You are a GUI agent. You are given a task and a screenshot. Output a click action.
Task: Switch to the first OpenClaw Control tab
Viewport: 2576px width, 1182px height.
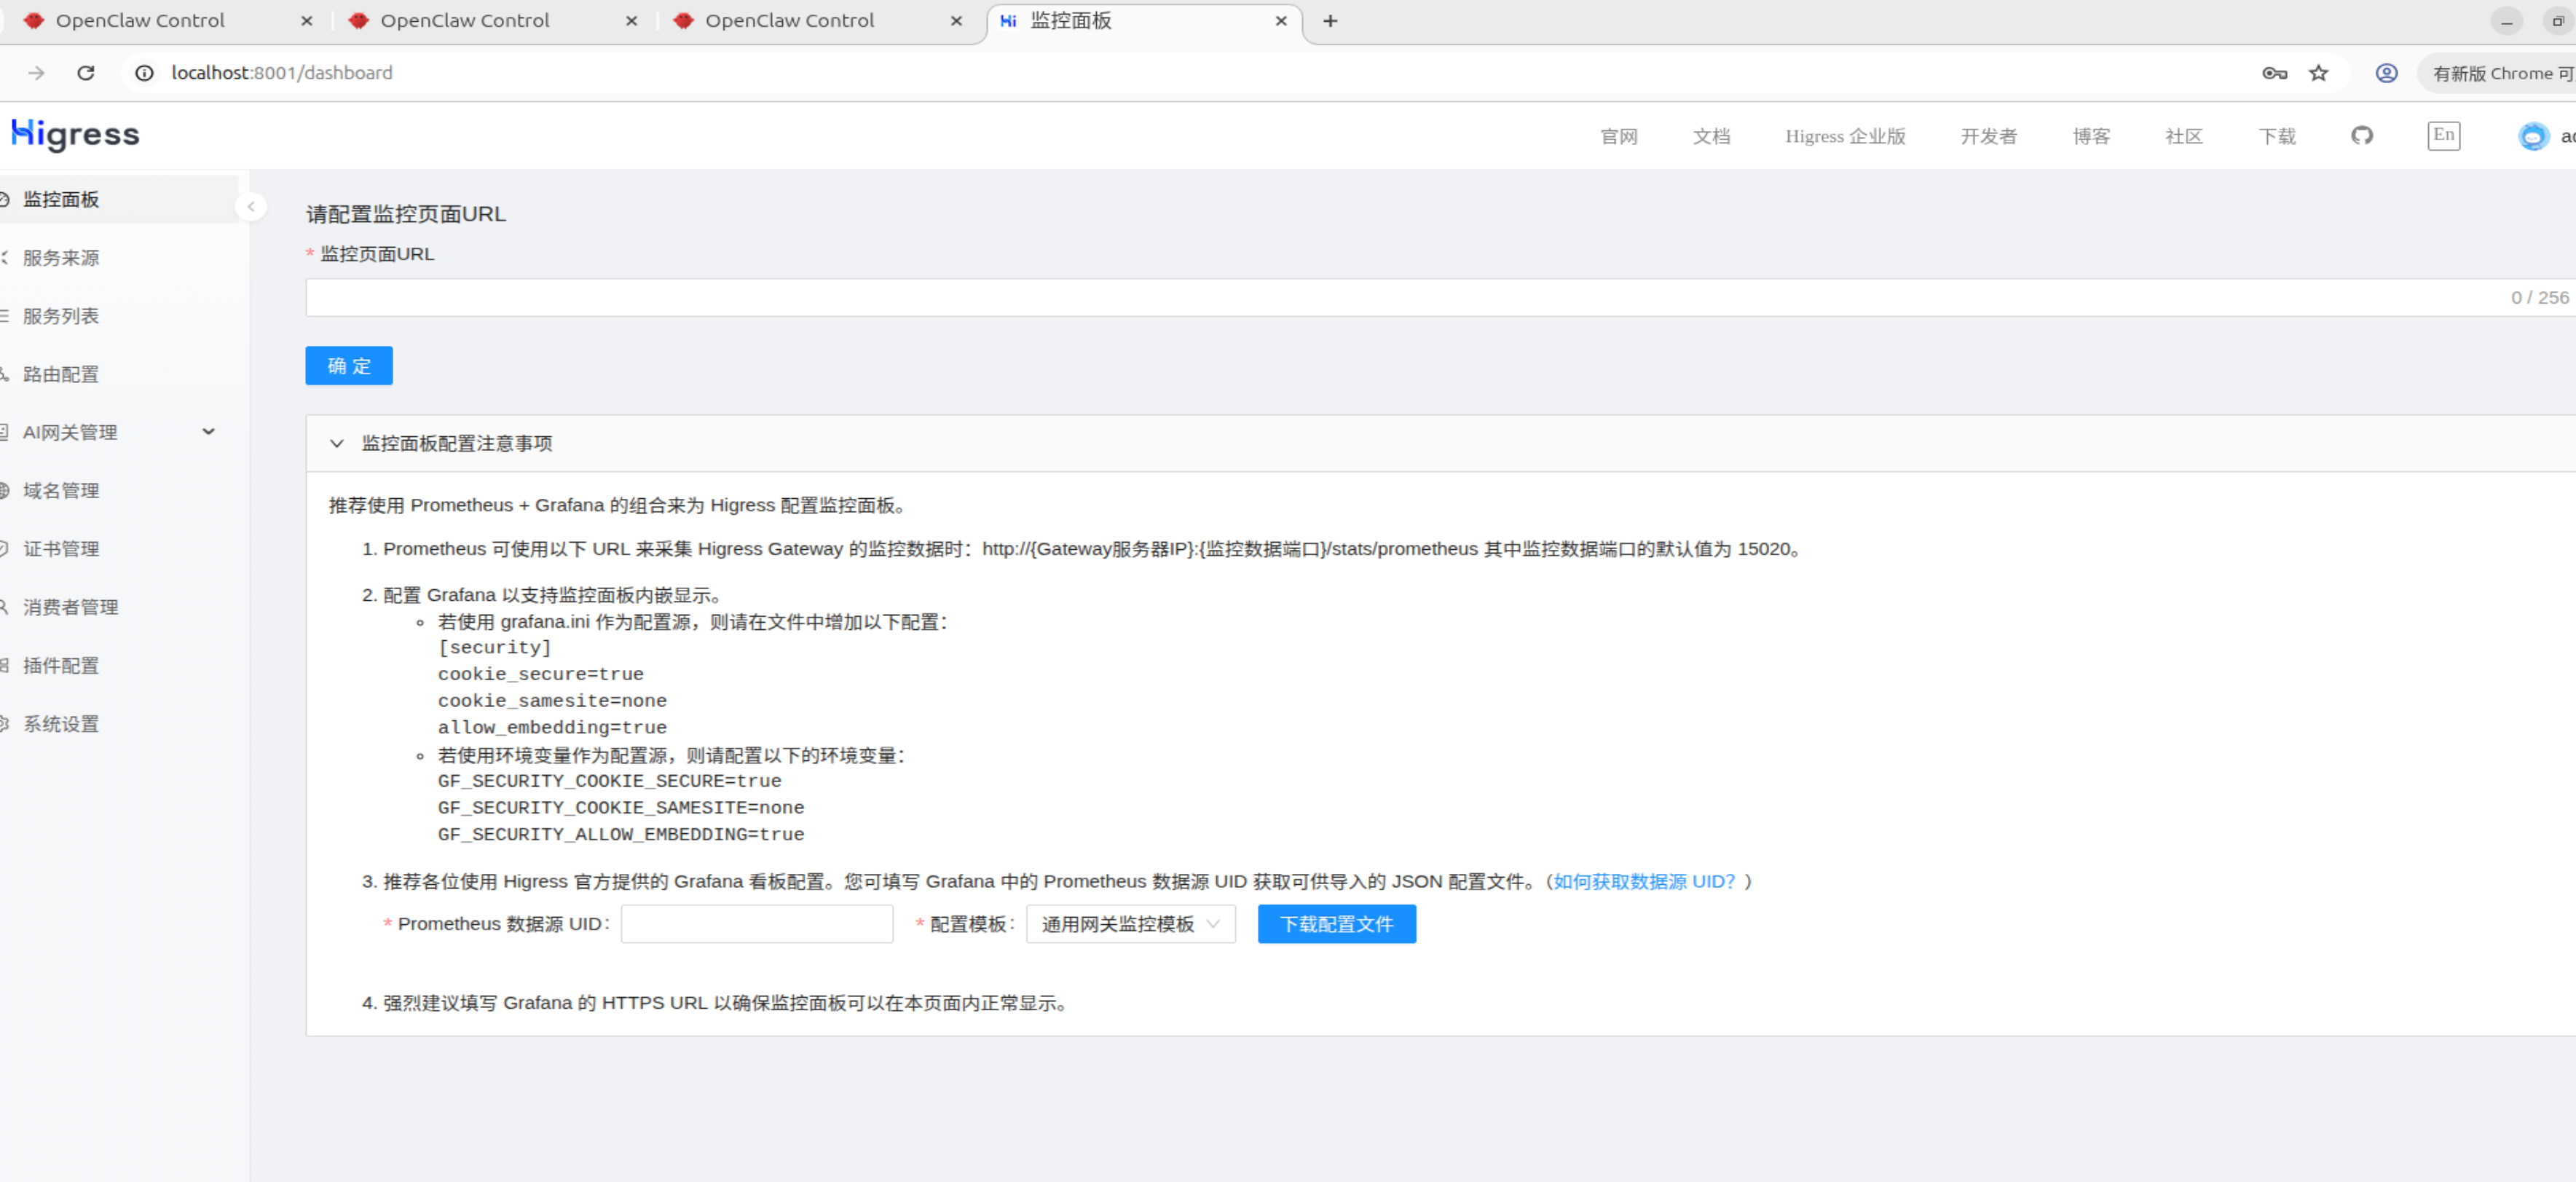click(140, 20)
